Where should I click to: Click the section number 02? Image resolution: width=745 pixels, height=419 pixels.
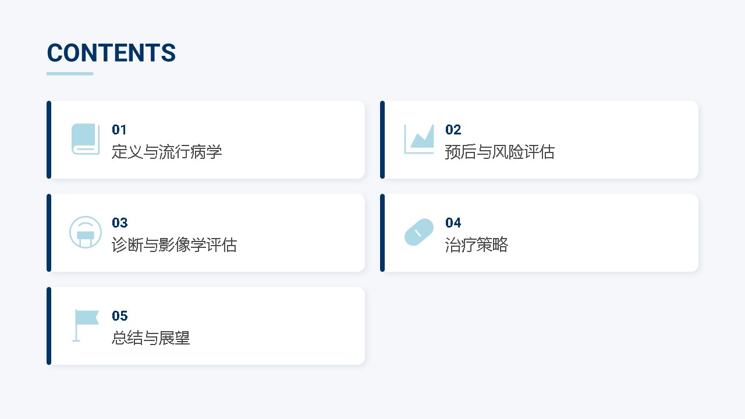coord(453,130)
